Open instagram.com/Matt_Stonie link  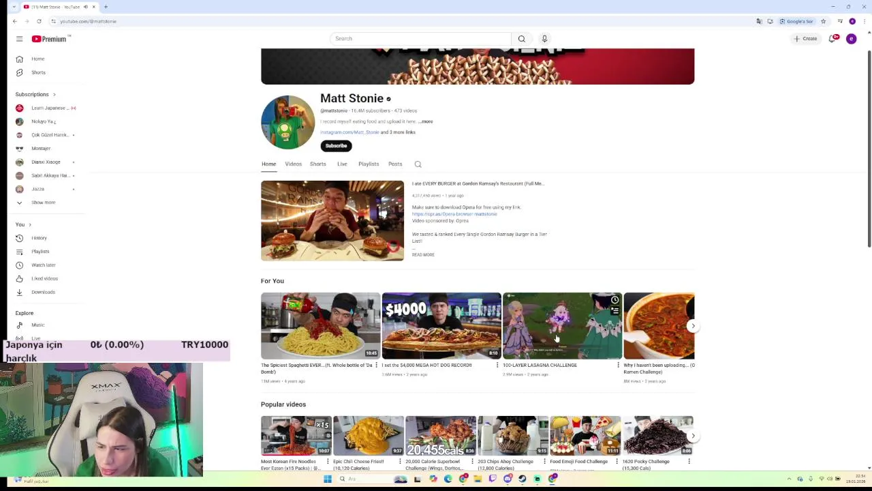click(349, 132)
